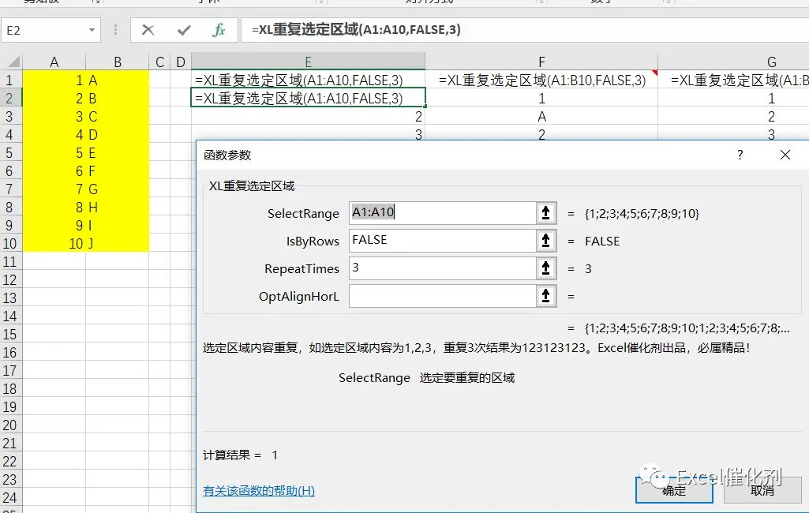This screenshot has width=809, height=513.
Task: Select column D header
Action: coord(181,62)
